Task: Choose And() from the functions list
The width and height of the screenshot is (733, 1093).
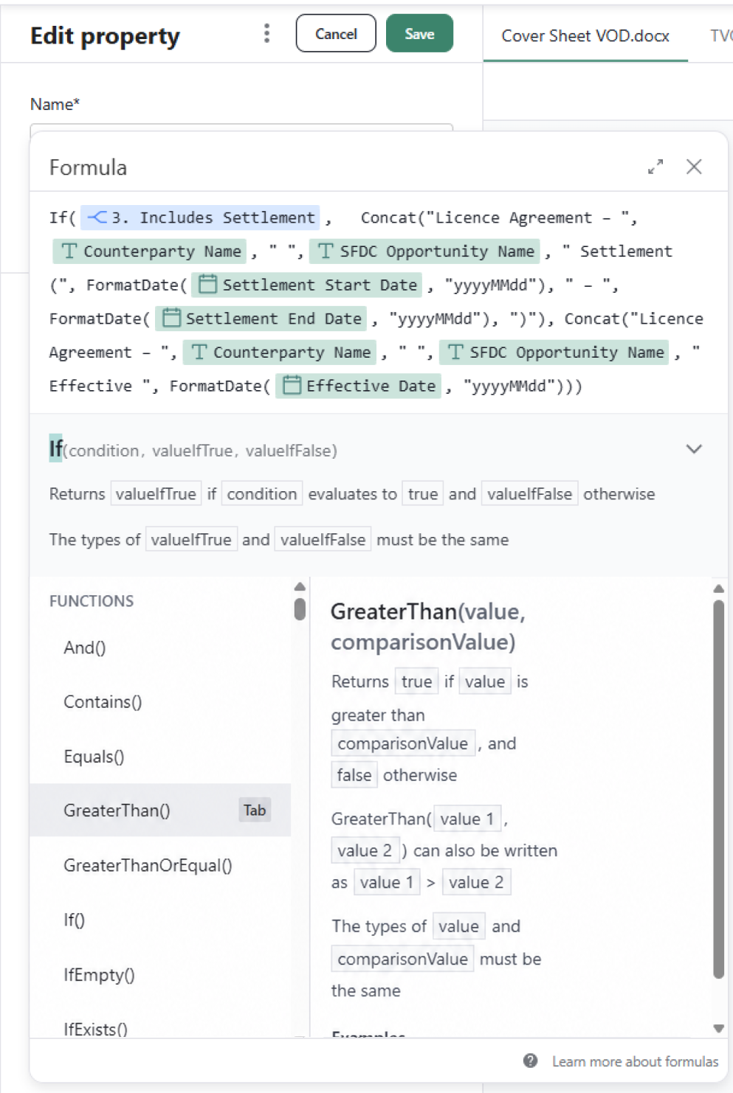Action: pos(160,648)
